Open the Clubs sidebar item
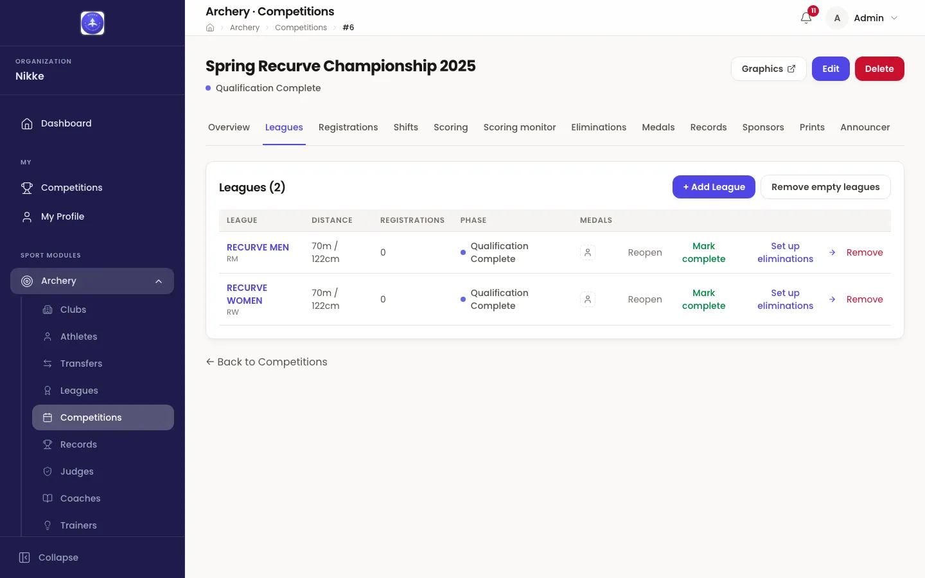Screen dimensions: 925x578 coord(103,310)
